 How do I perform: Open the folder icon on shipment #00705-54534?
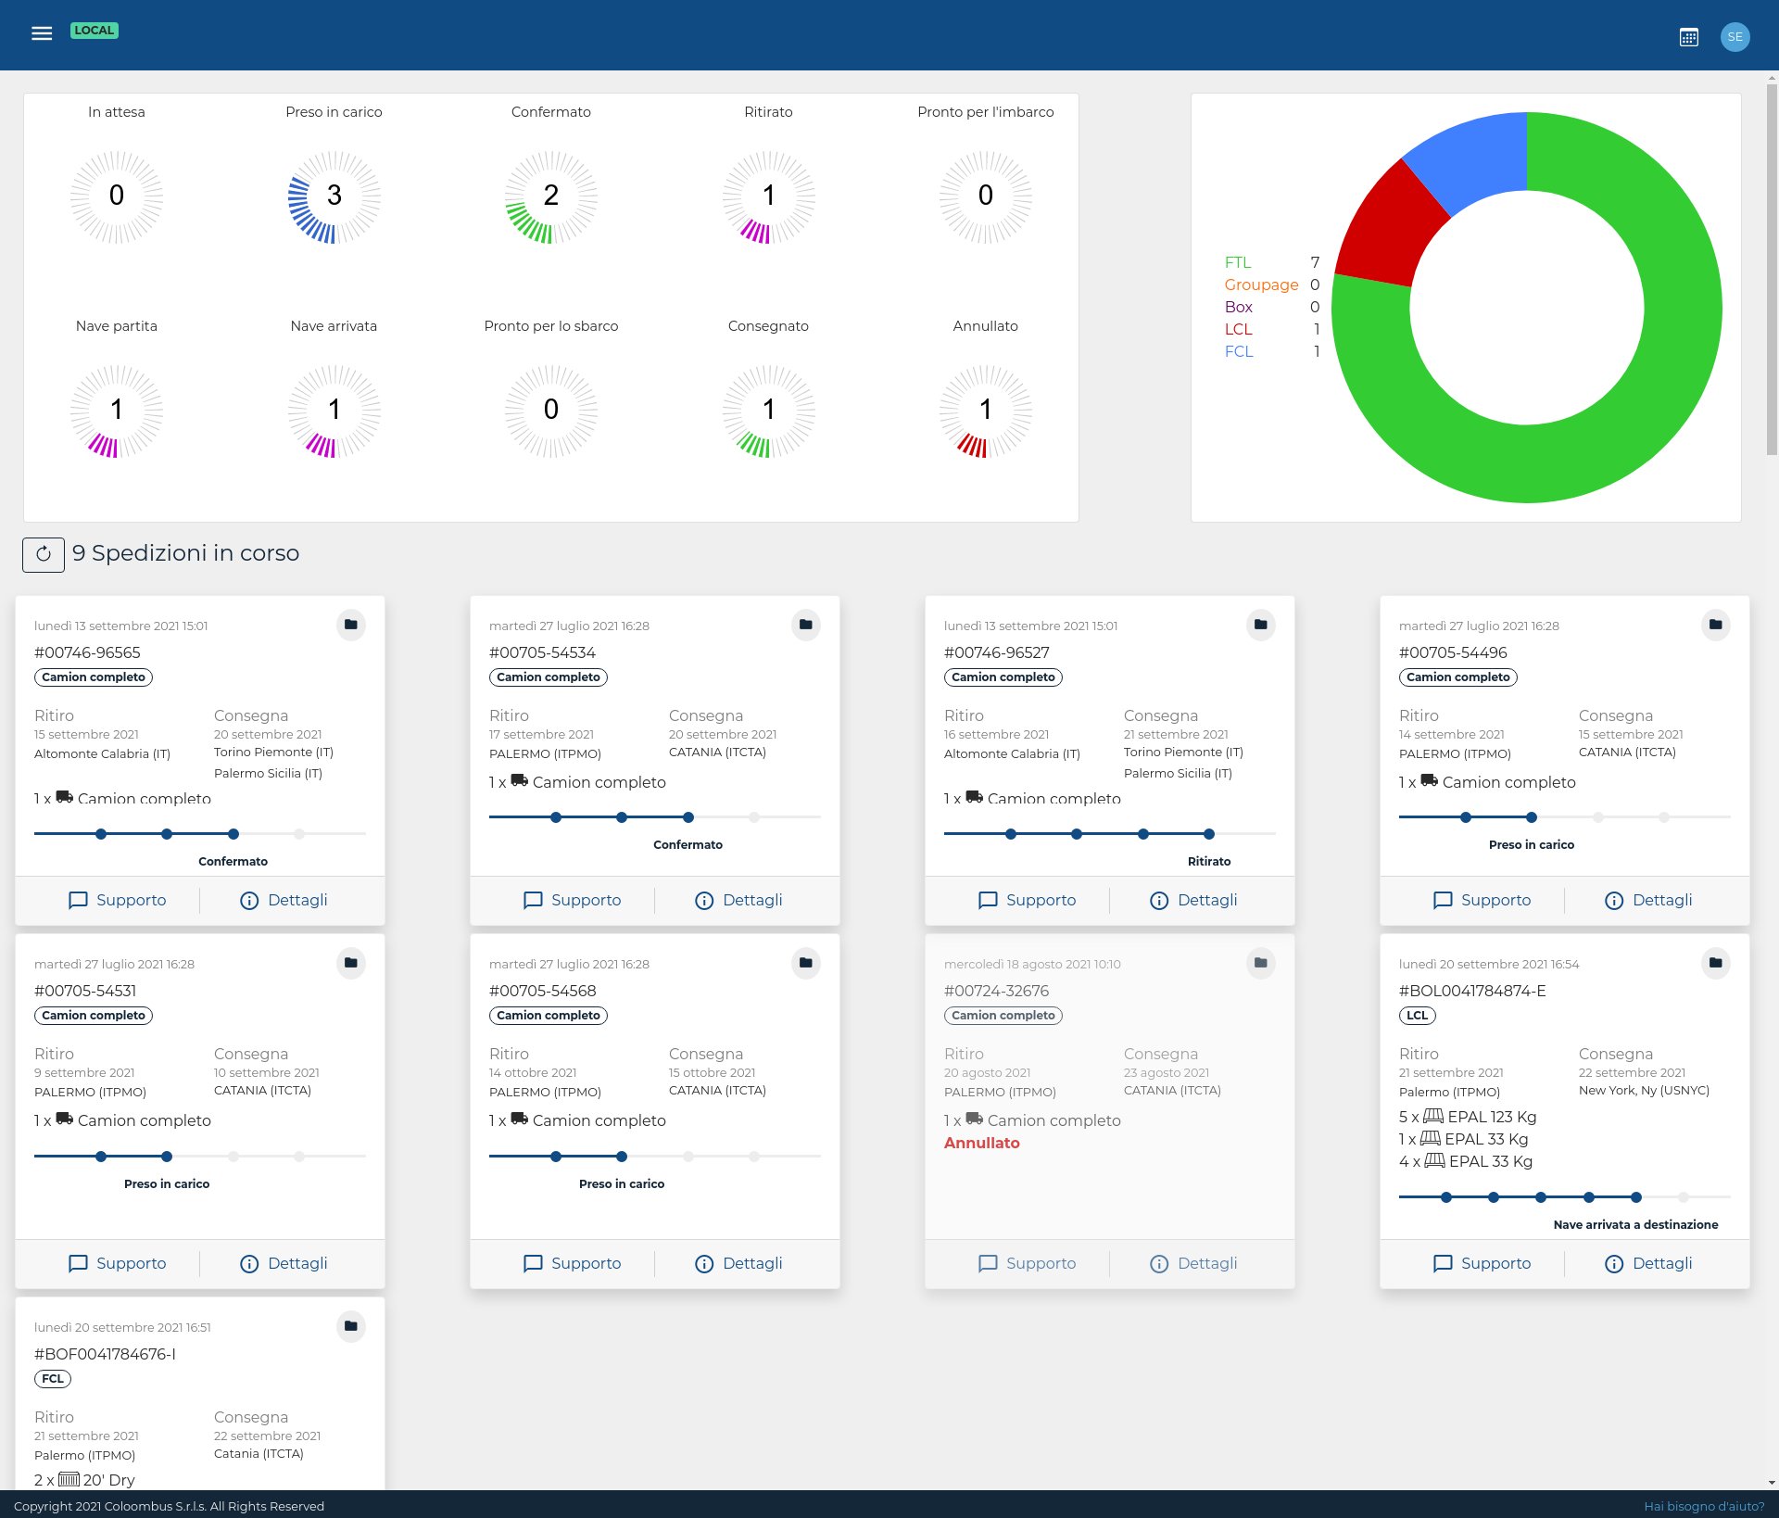805,625
